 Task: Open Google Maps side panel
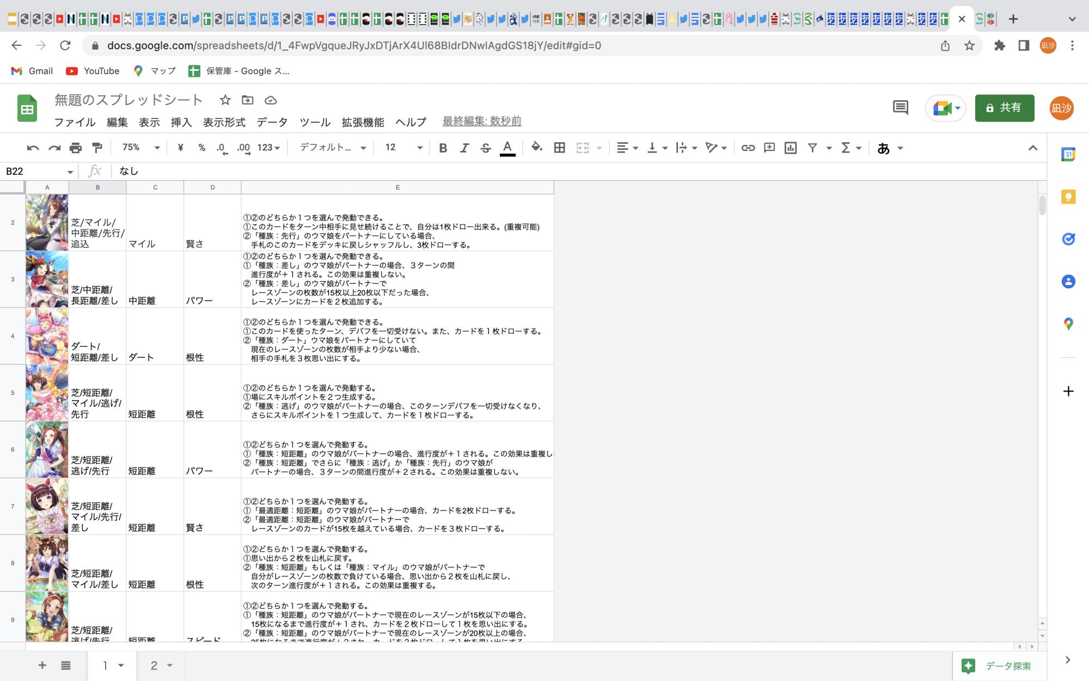pyautogui.click(x=1068, y=324)
